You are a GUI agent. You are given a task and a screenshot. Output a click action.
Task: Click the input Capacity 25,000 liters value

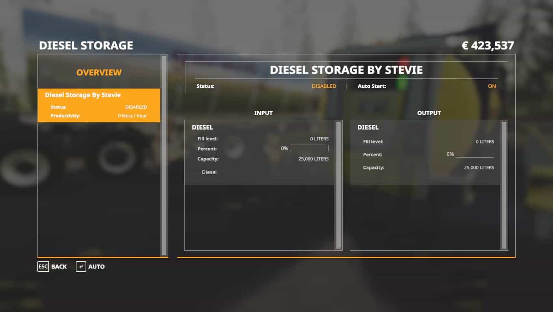tap(313, 159)
